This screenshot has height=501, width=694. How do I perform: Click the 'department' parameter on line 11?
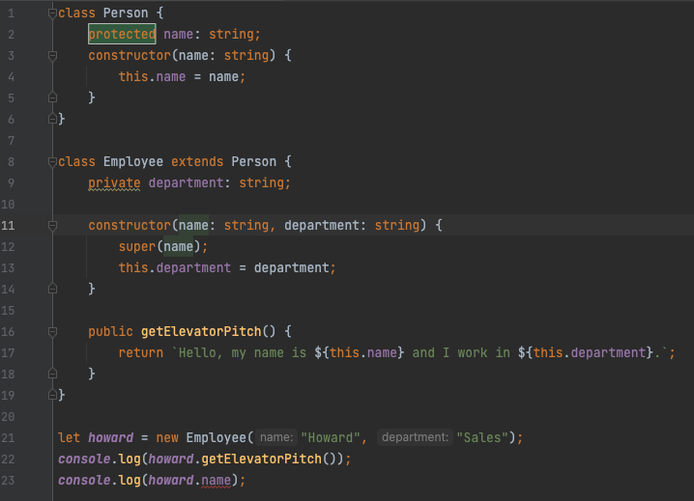(x=321, y=225)
